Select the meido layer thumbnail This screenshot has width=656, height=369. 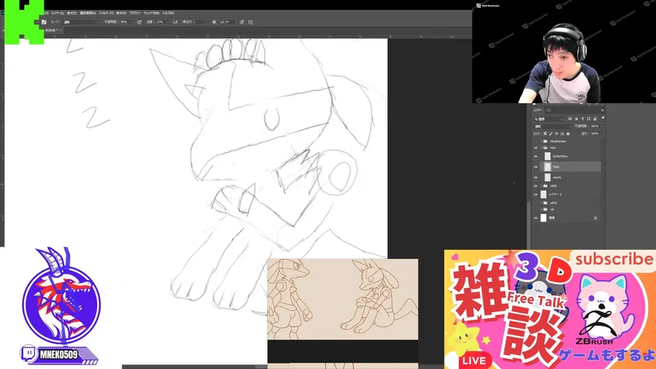click(x=548, y=178)
